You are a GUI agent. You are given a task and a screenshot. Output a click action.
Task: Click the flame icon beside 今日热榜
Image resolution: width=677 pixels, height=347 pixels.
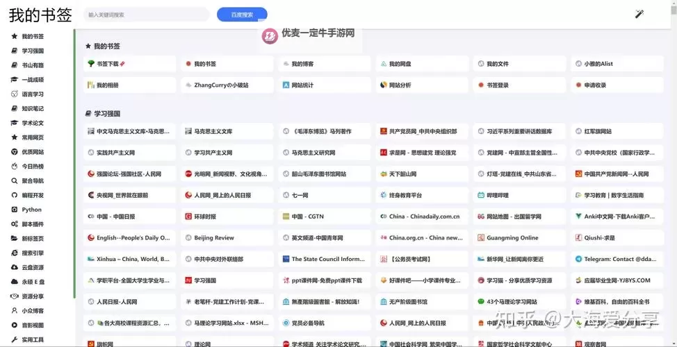14,167
